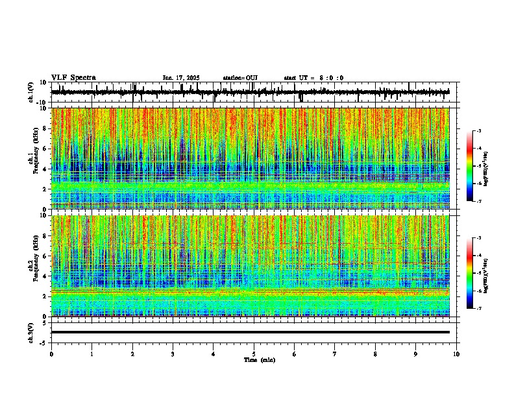
Task: Click the ch.1 log(PSD) color bar
Action: coord(469,166)
